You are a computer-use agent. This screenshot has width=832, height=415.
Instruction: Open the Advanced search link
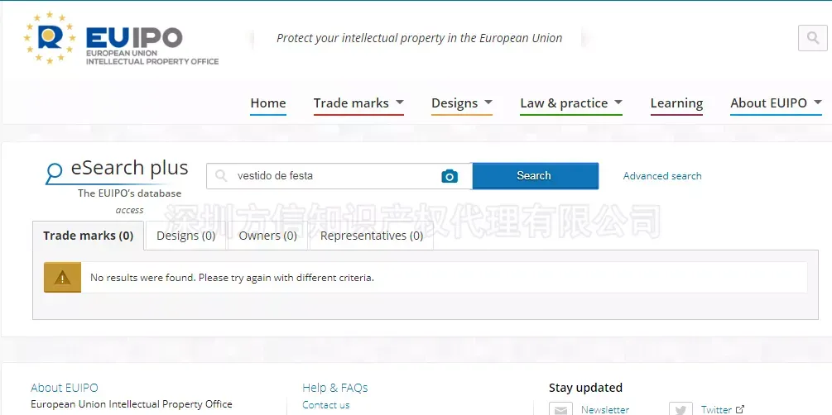click(x=661, y=176)
